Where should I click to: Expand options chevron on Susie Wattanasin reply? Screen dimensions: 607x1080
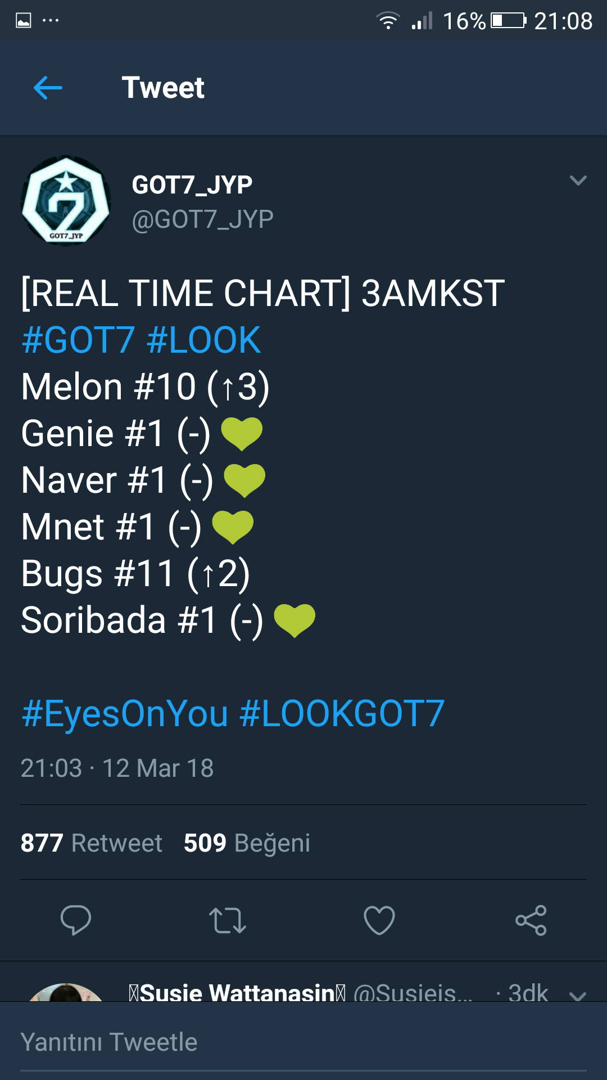[x=578, y=994]
